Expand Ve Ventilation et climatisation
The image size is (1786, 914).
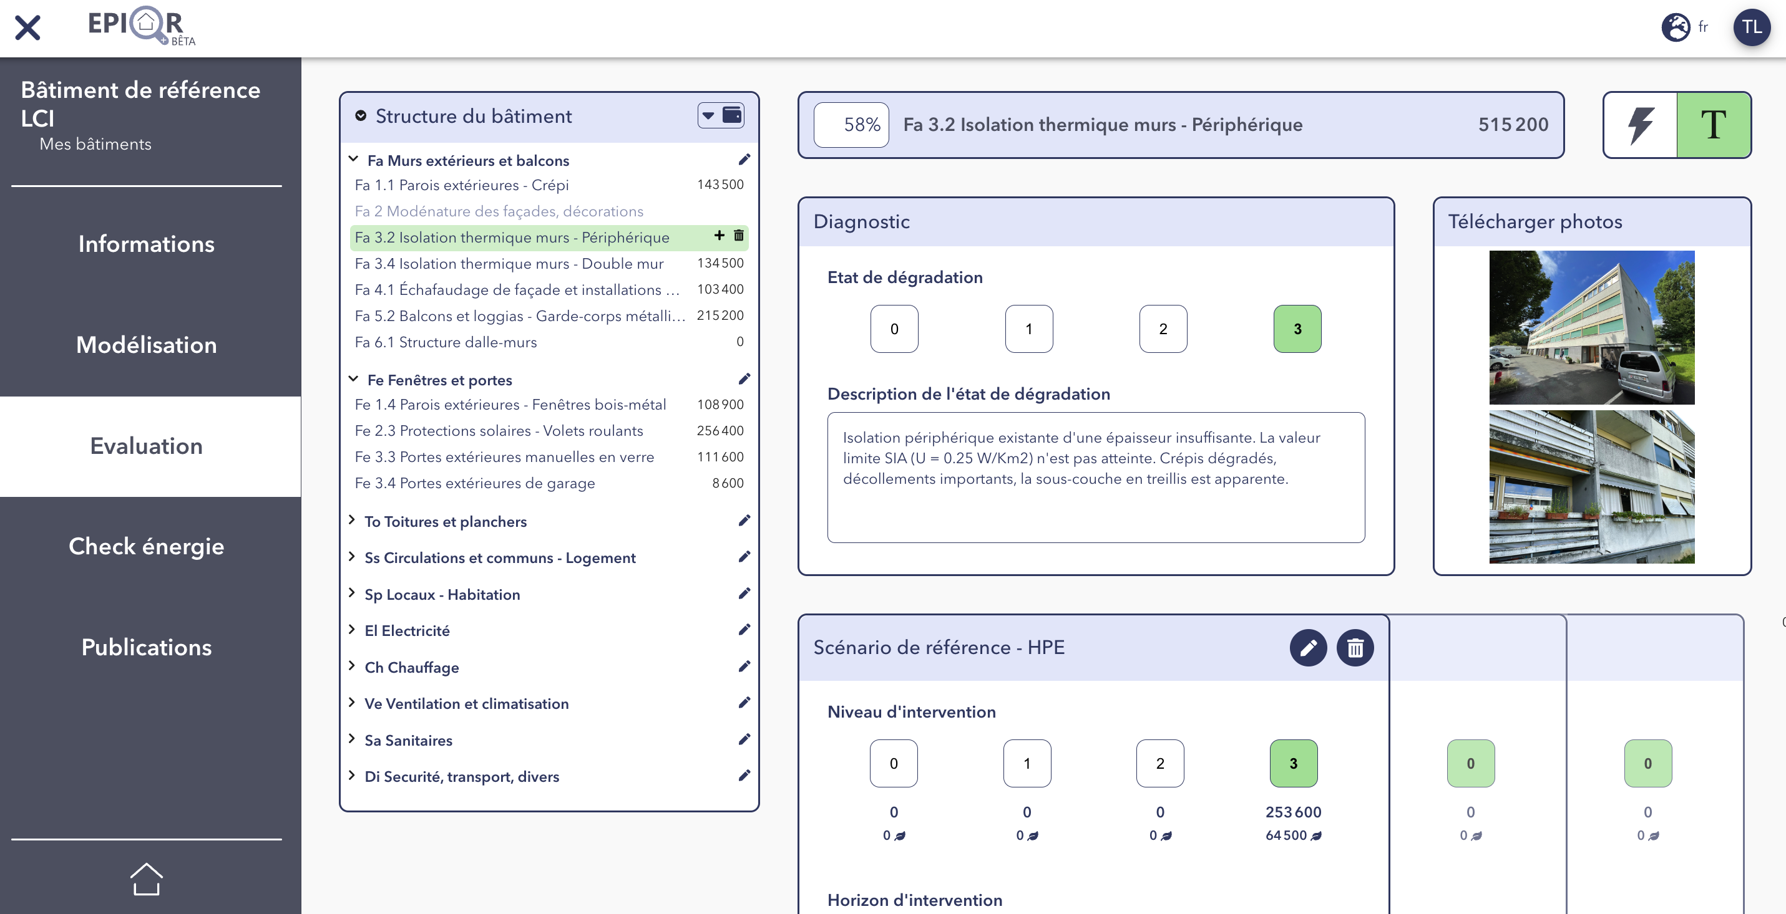coord(351,703)
